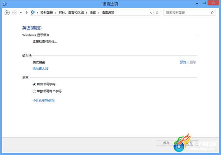Open the 语言 breadcrumb item
The height and width of the screenshot is (155, 221).
pyautogui.click(x=92, y=13)
